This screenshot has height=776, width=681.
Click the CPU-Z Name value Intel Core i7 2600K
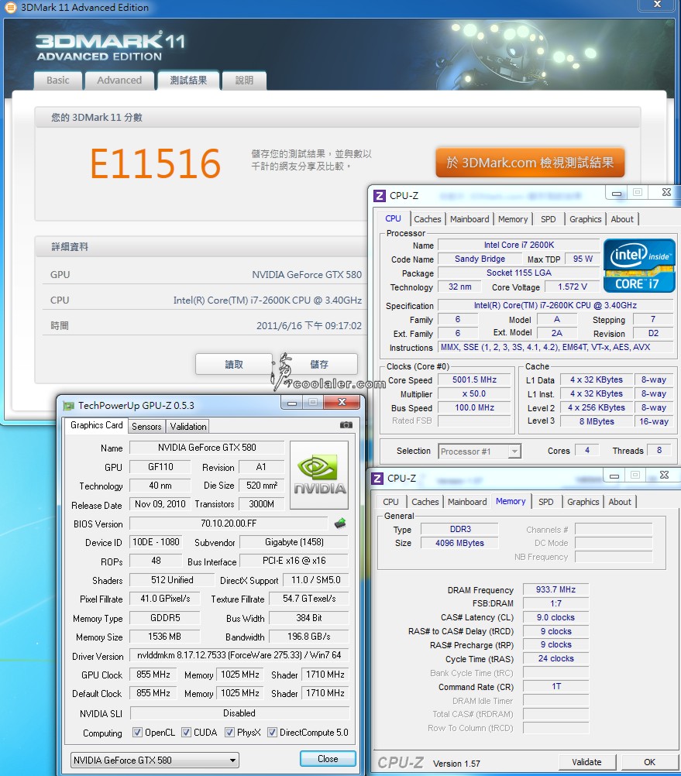(x=519, y=245)
